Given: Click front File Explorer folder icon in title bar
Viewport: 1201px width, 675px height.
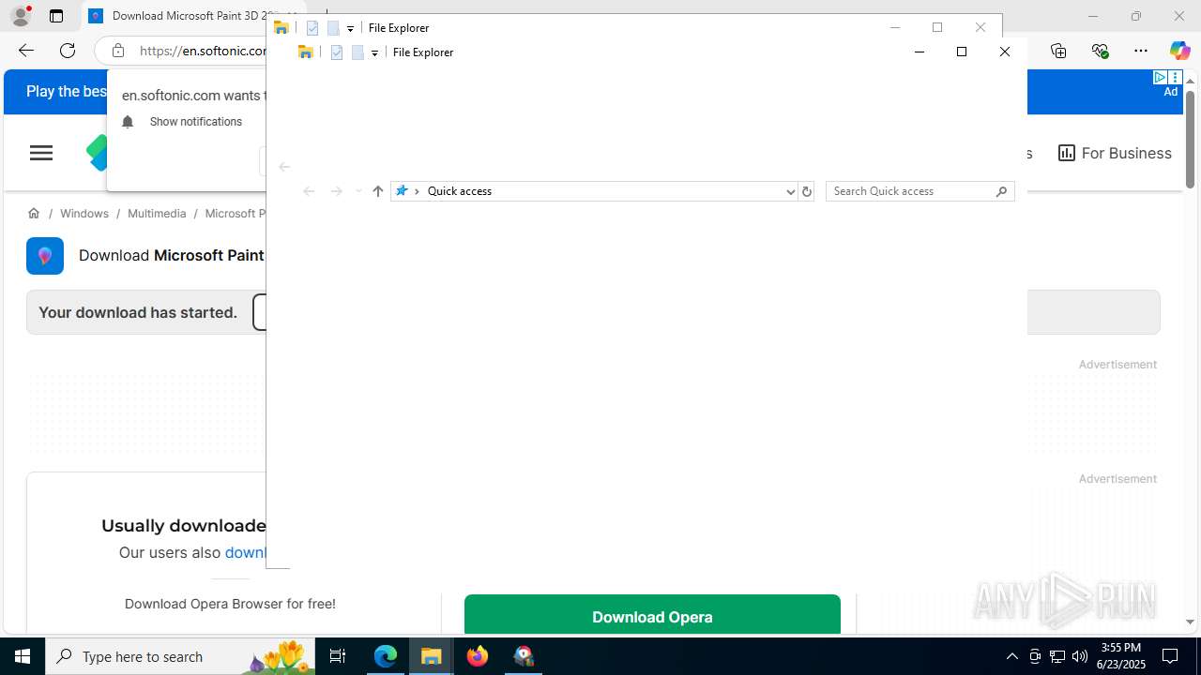Looking at the screenshot, I should (305, 52).
